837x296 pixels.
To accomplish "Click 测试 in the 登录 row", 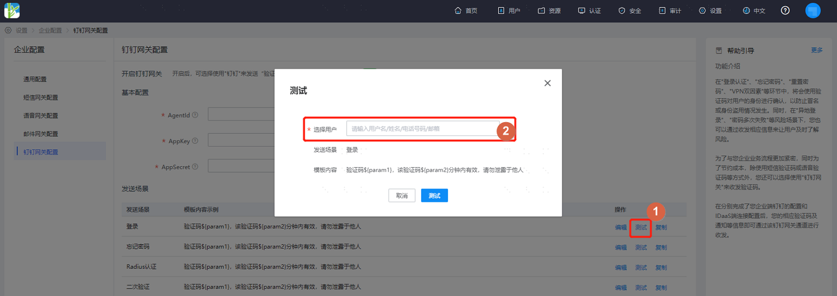I will coord(641,227).
